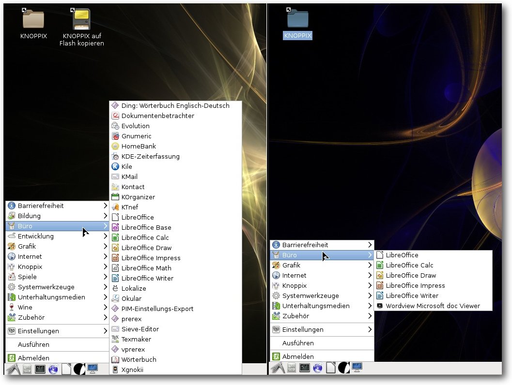Screen dimensions: 512x385
Task: Open Unterhaltungsmedien in the right menu
Action: pos(322,306)
